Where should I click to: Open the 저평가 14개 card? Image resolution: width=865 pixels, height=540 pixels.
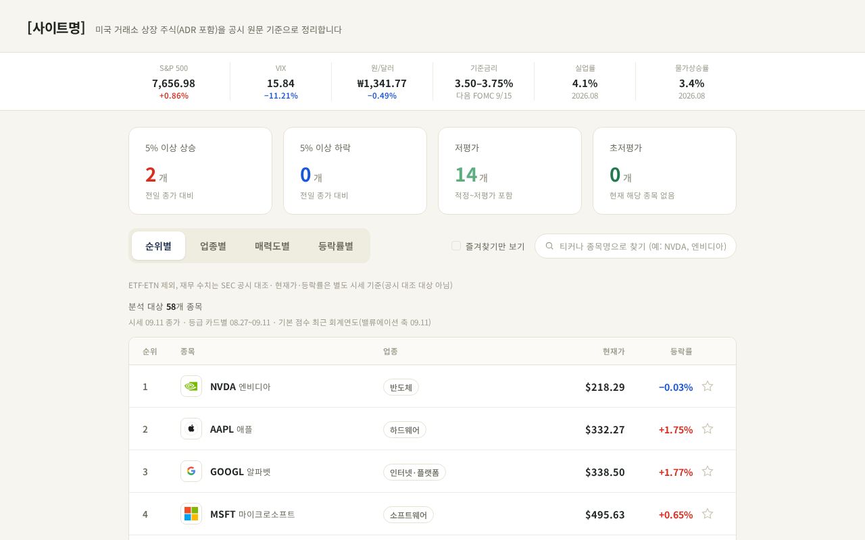click(x=510, y=171)
